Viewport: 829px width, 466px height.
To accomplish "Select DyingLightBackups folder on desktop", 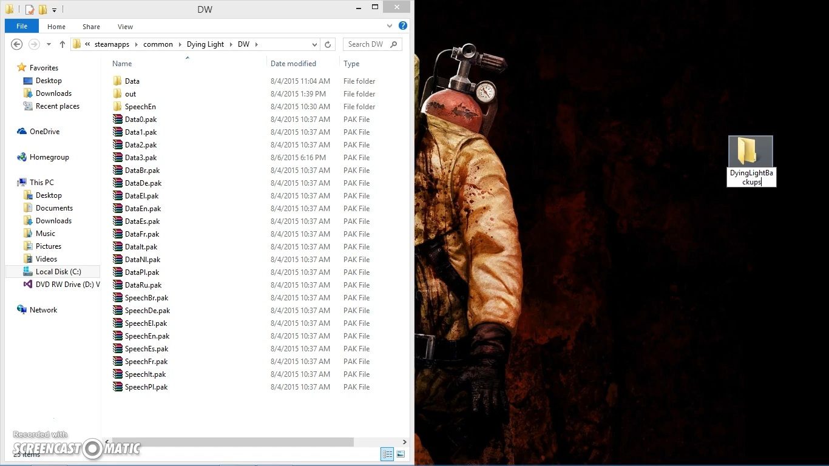I will pos(751,151).
